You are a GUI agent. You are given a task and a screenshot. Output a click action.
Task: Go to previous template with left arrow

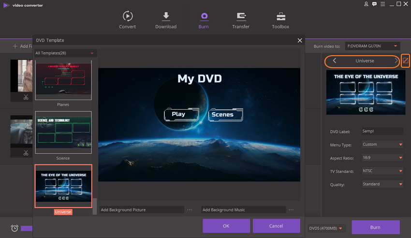335,61
